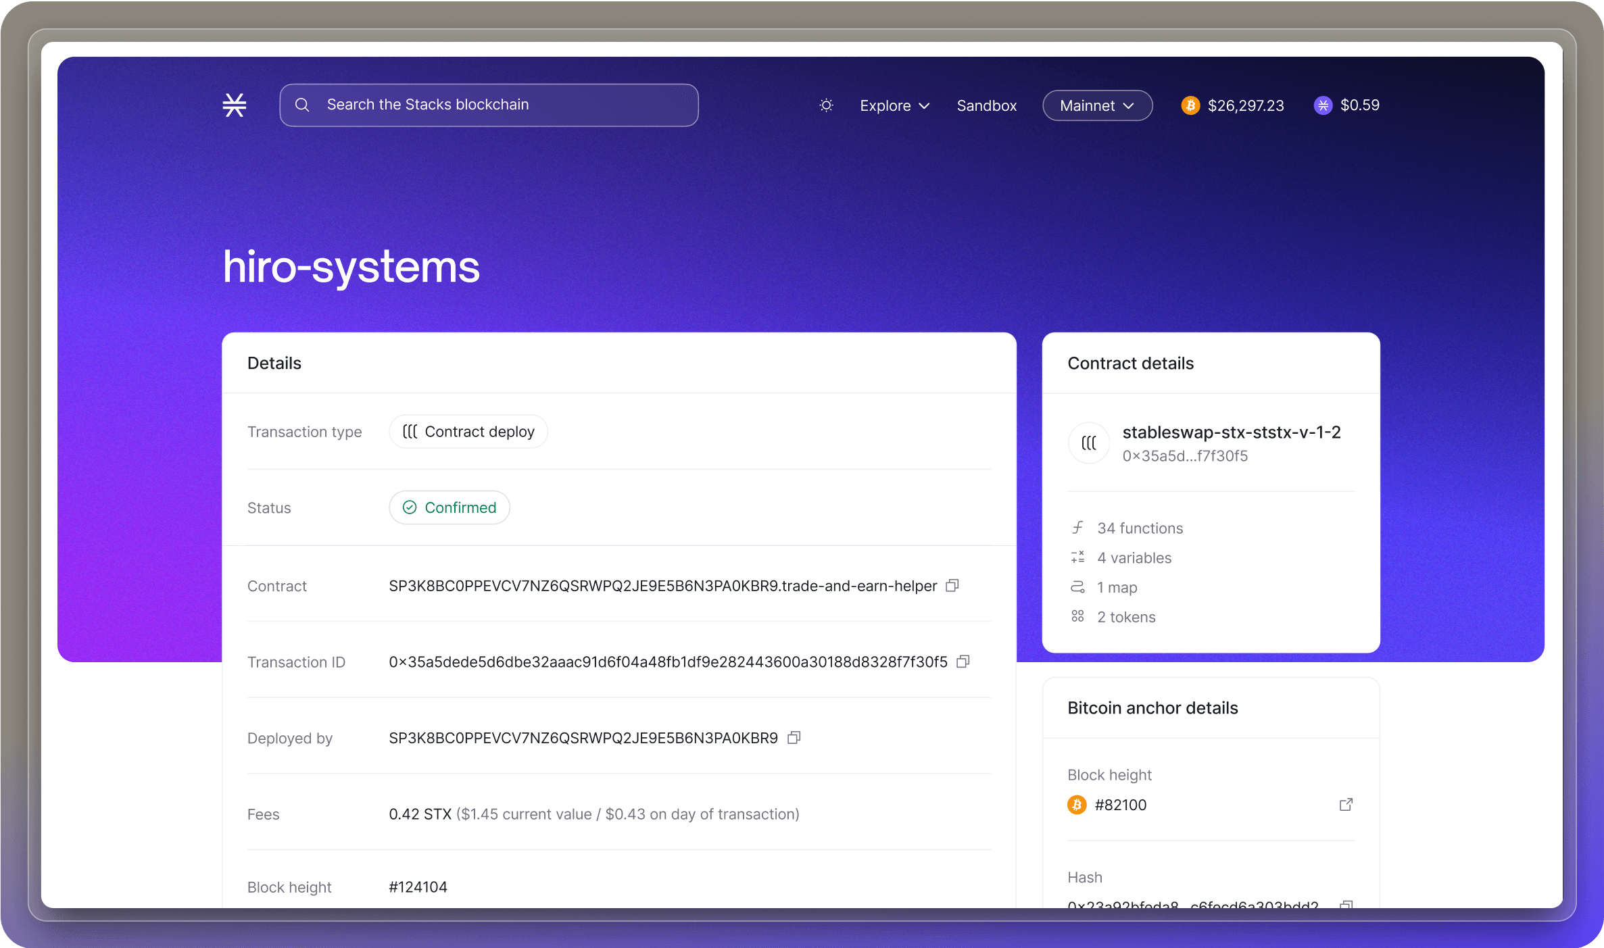Viewport: 1604px width, 948px height.
Task: Click the stableswap-stx-ststx-v-1-2 contract name
Action: tap(1232, 432)
